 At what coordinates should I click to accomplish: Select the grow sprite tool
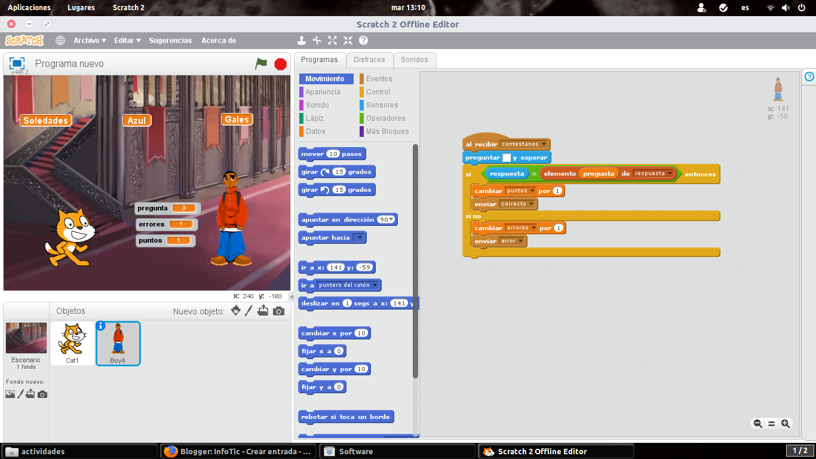coord(332,41)
